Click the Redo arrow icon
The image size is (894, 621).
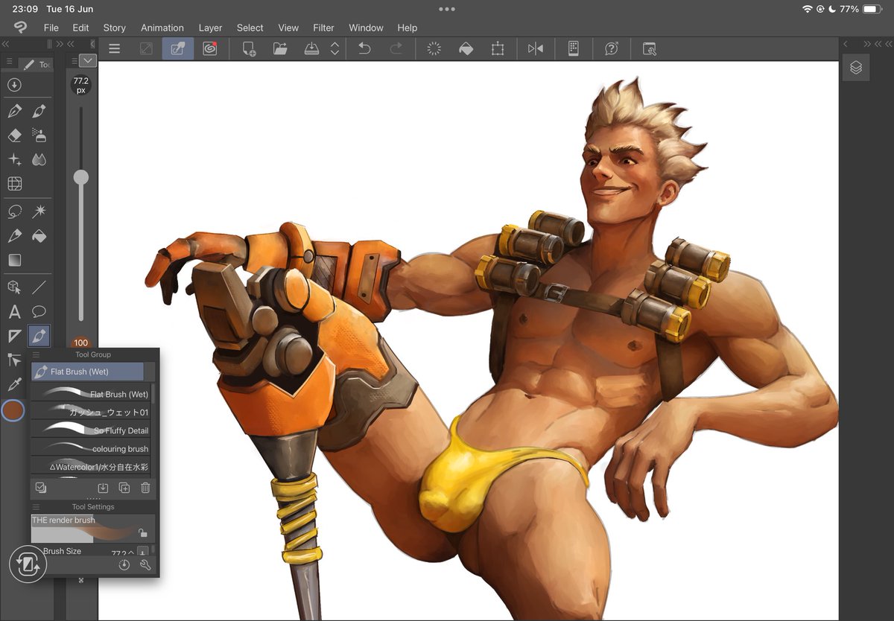coord(396,49)
